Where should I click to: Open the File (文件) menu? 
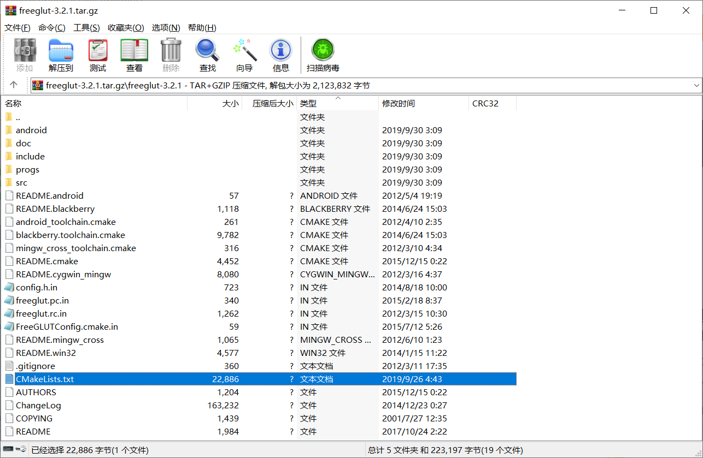coord(17,28)
